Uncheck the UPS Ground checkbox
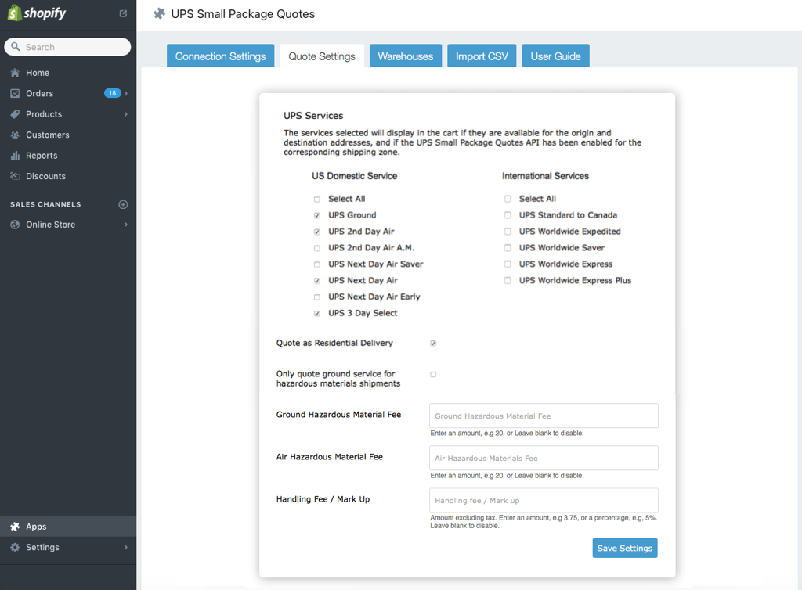The height and width of the screenshot is (590, 802). click(x=316, y=215)
